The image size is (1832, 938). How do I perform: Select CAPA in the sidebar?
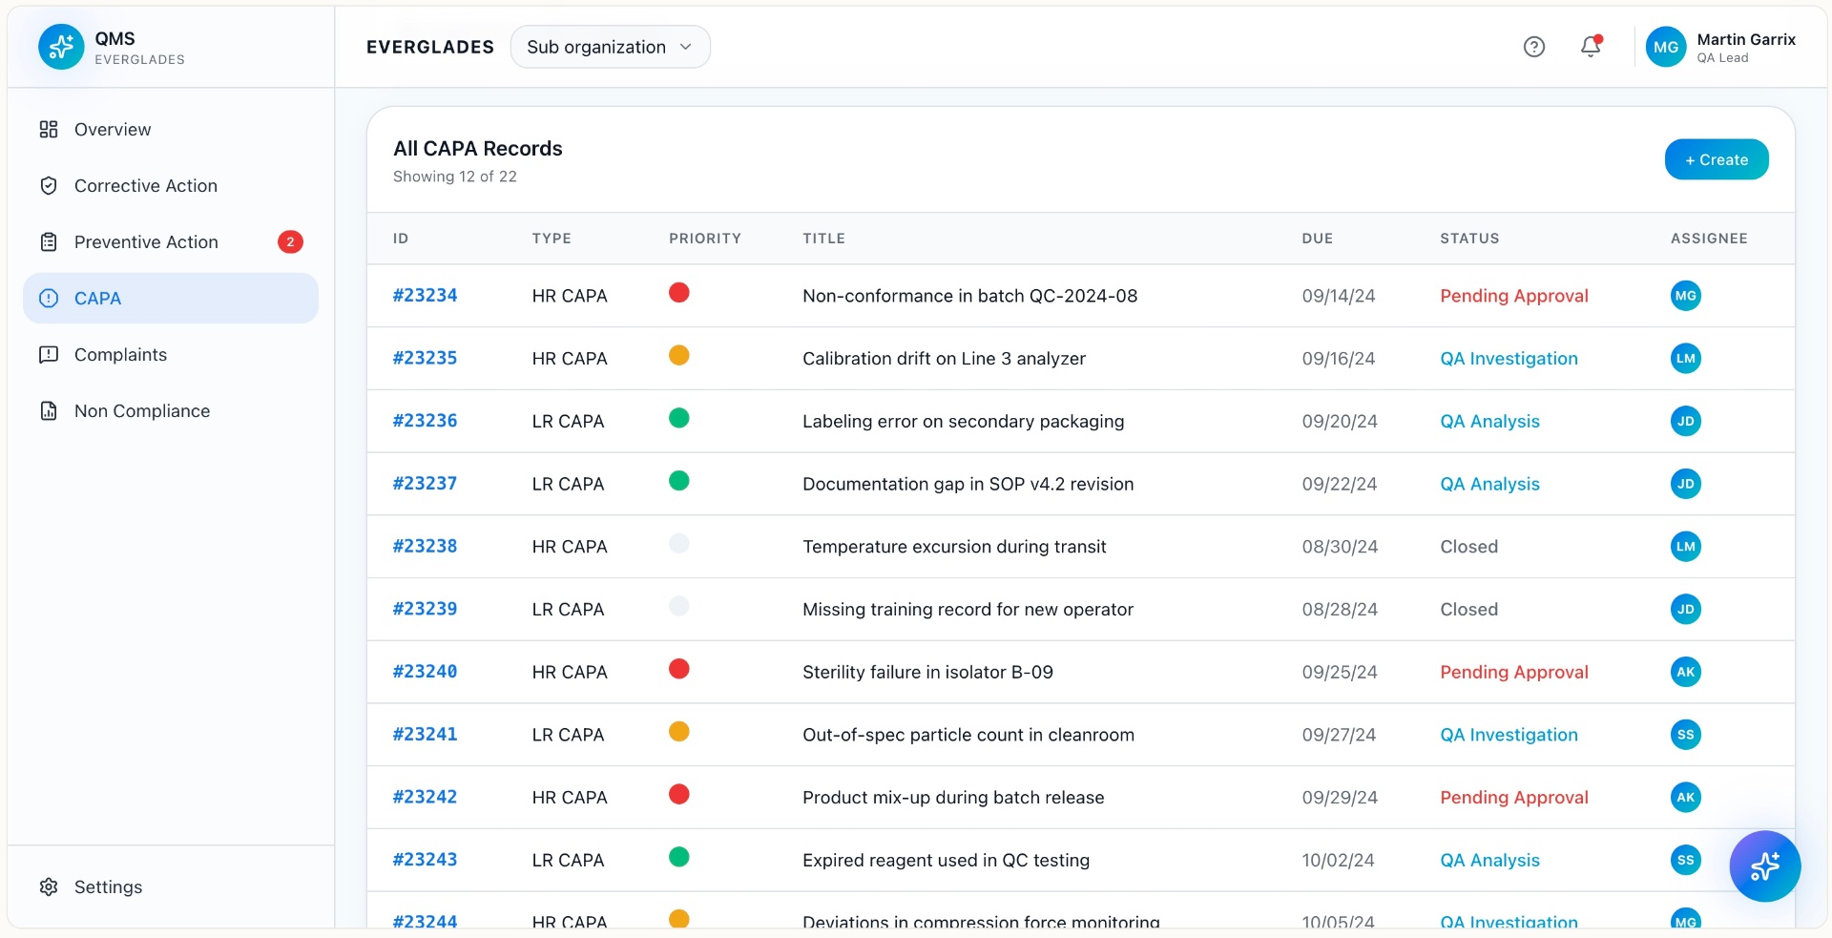[171, 299]
